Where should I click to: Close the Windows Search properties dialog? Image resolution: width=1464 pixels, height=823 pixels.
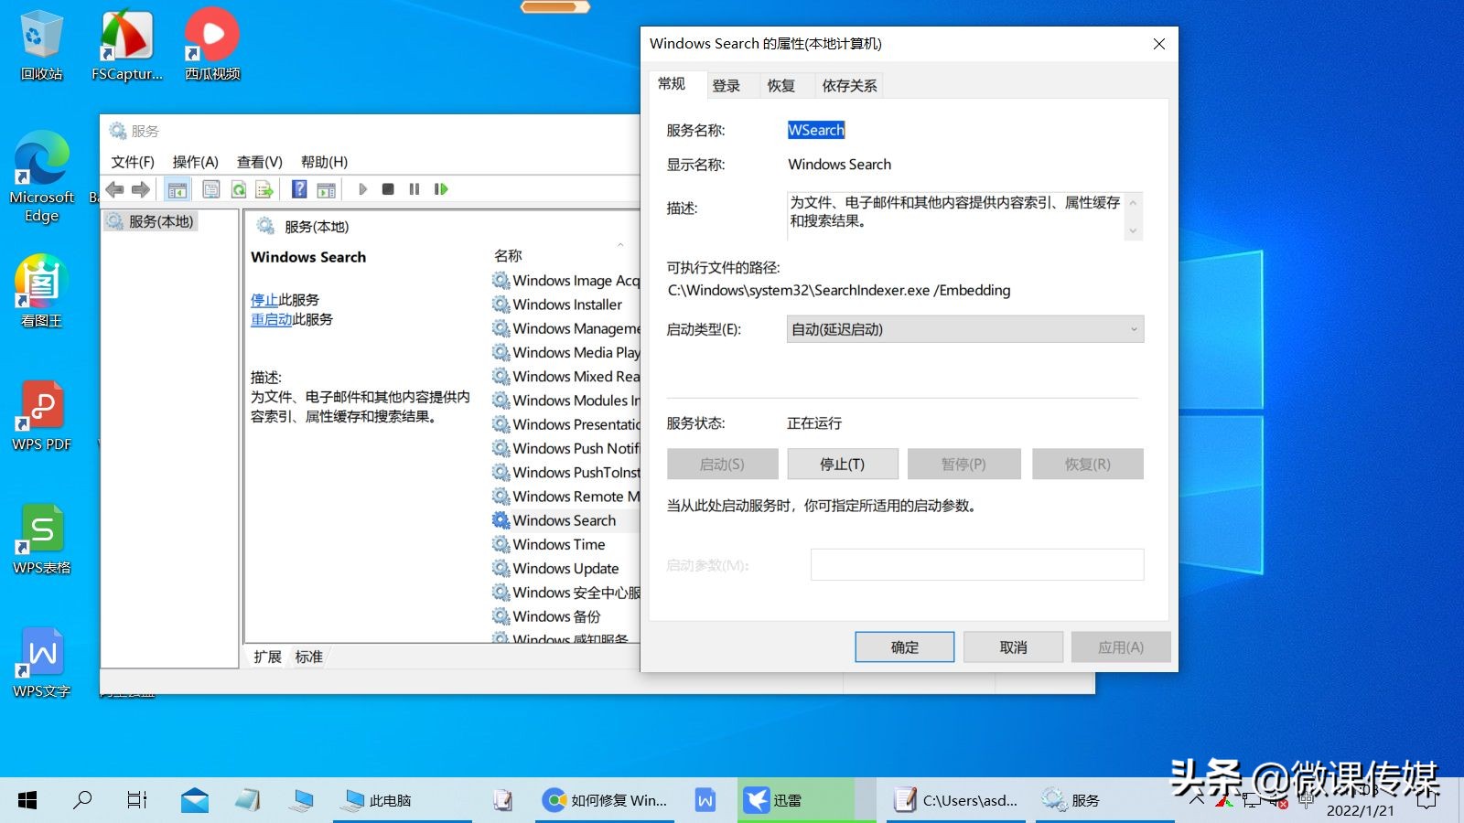1158,44
